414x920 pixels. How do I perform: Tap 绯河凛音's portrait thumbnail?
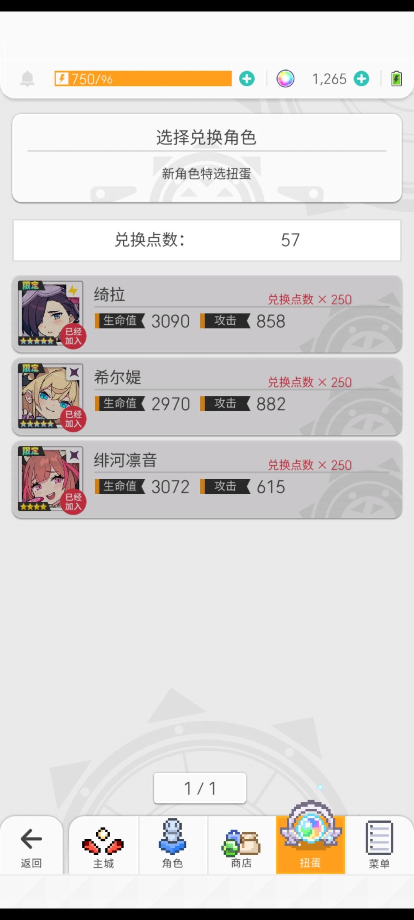51,479
